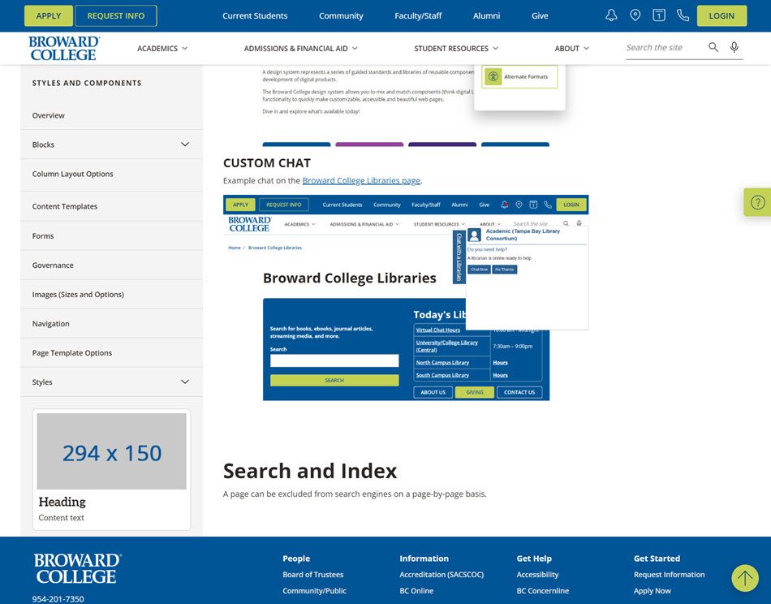Click the search magnifier icon
The width and height of the screenshot is (771, 604).
tap(713, 47)
